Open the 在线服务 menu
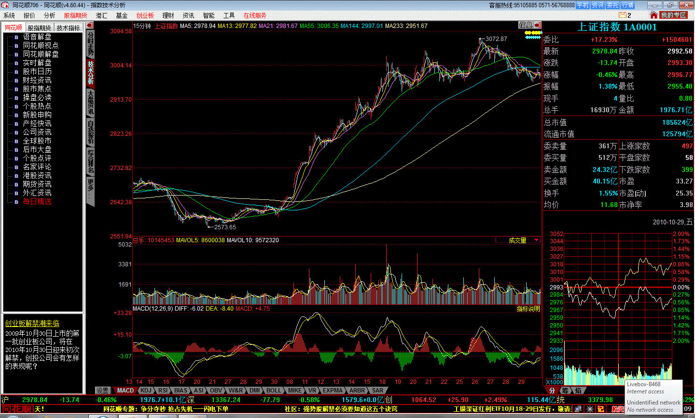 tap(255, 15)
